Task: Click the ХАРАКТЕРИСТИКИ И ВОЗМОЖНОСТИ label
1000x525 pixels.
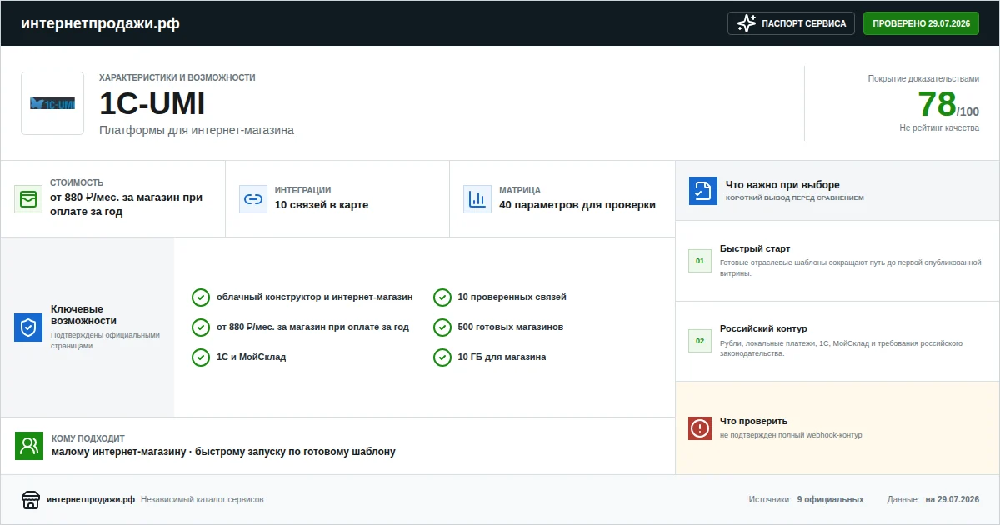Action: pos(177,77)
